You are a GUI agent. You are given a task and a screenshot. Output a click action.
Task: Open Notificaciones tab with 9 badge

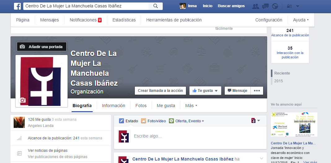click(x=86, y=20)
